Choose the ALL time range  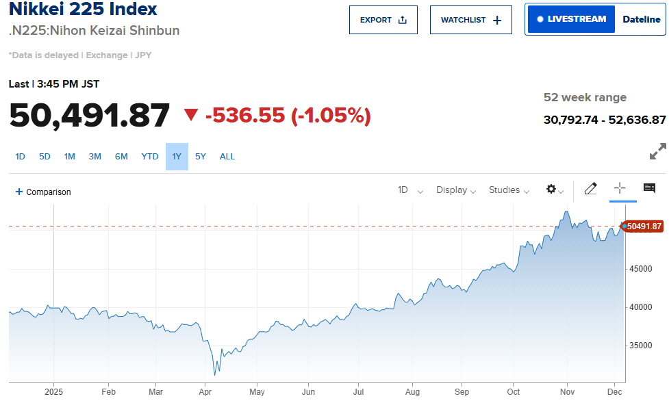(227, 157)
